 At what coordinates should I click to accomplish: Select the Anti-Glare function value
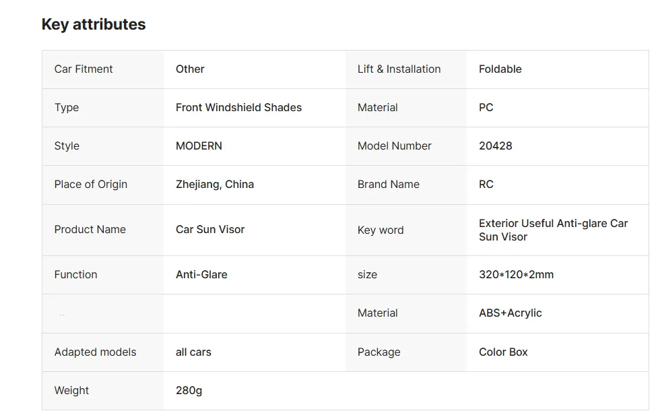tap(201, 274)
